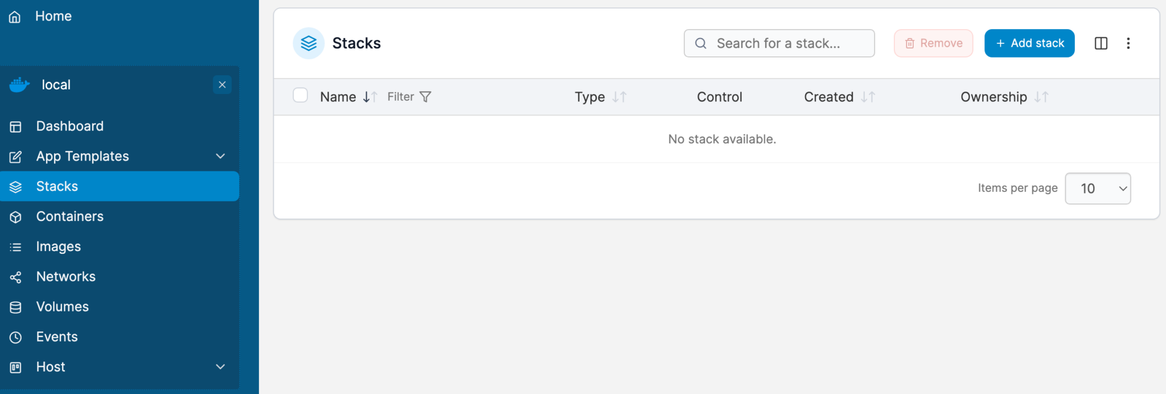Screen dimensions: 1166x394
Task: Click the Stacks layers icon in the header
Action: 309,43
